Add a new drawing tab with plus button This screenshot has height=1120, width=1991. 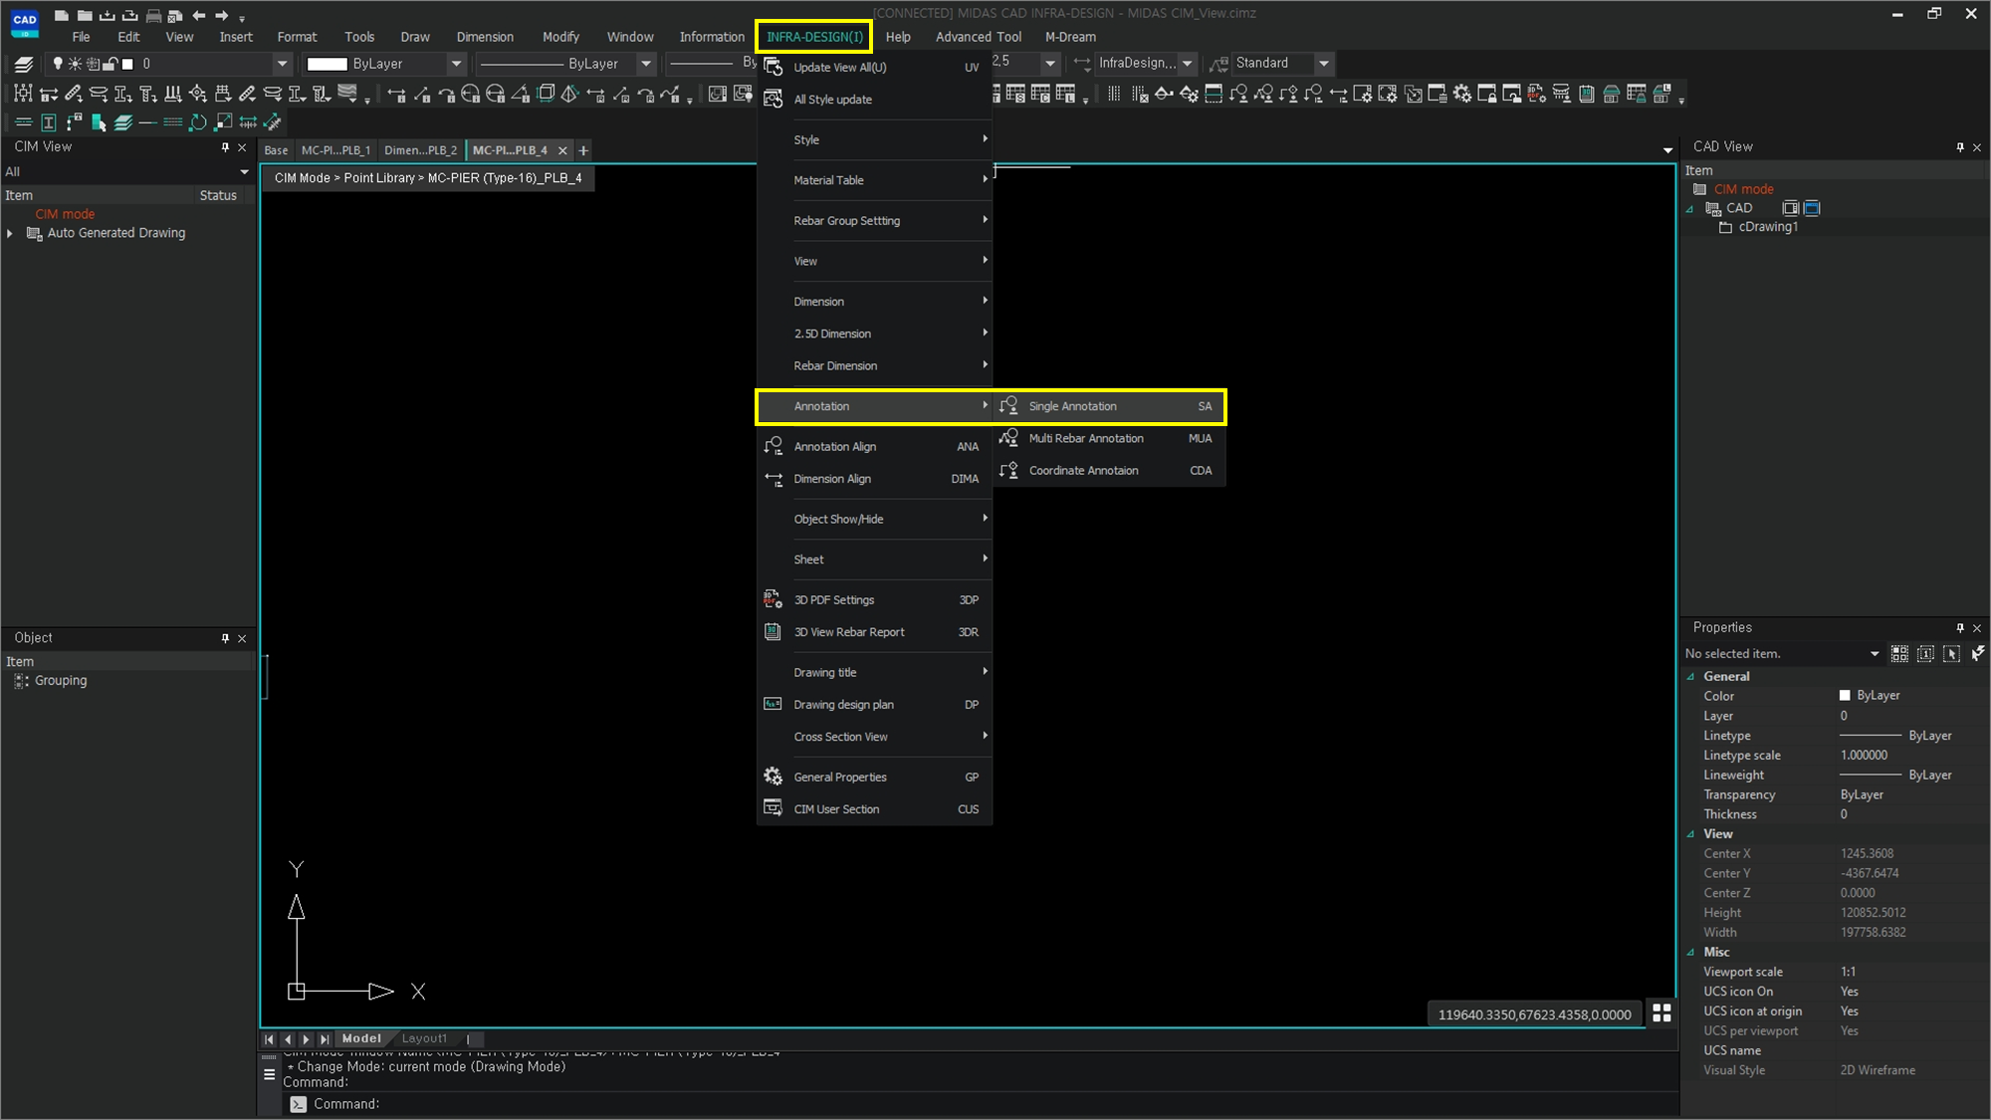584,150
